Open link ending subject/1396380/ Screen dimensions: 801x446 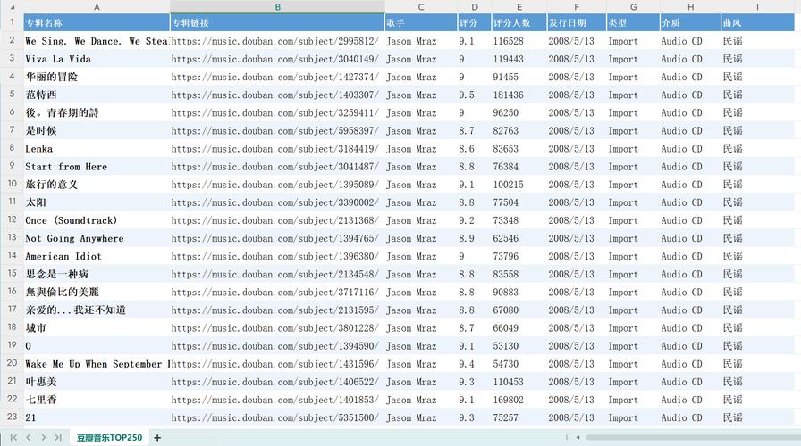click(x=274, y=256)
